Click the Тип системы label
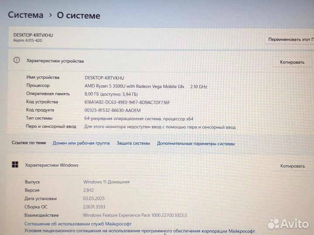 click(x=39, y=118)
